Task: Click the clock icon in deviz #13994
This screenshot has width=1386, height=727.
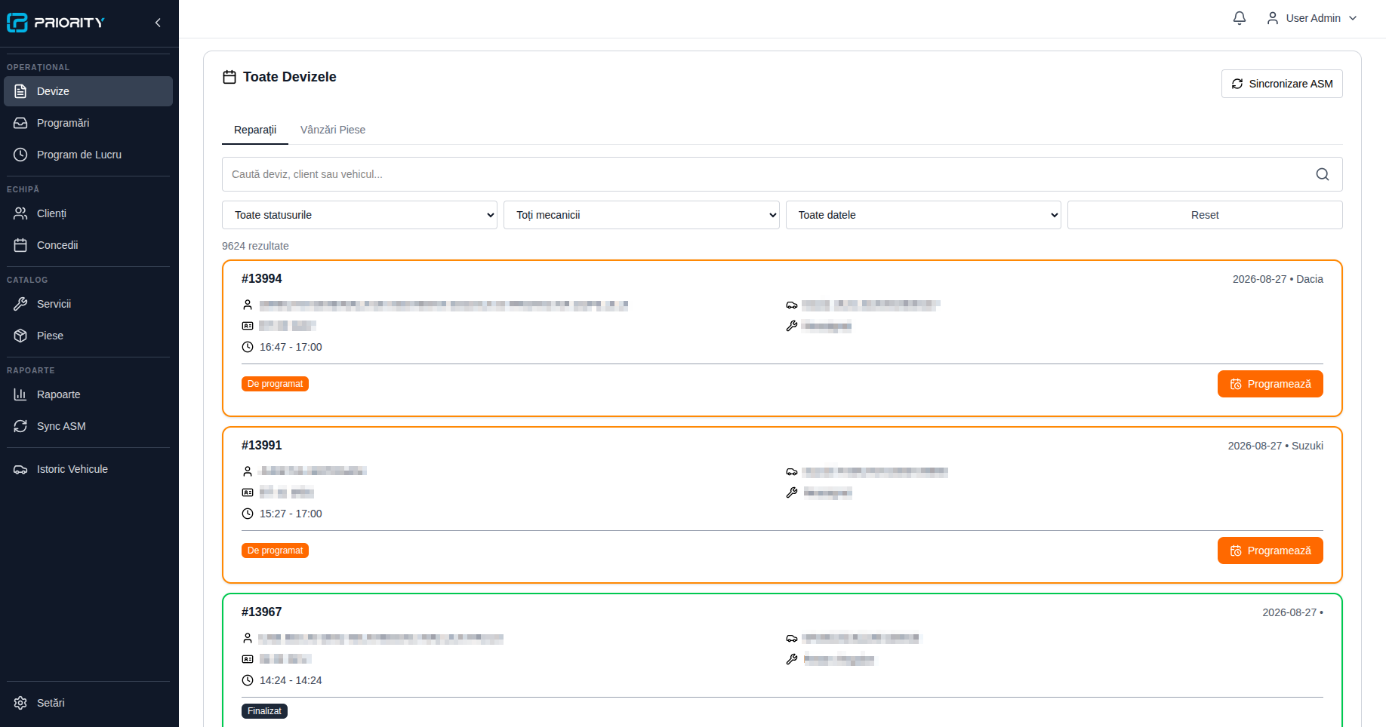Action: coord(248,347)
